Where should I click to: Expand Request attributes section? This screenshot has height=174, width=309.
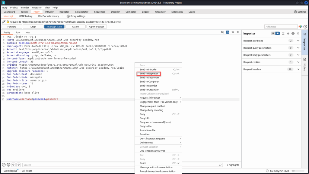[x=272, y=41]
